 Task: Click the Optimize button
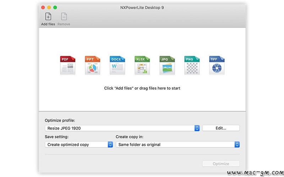(x=221, y=164)
